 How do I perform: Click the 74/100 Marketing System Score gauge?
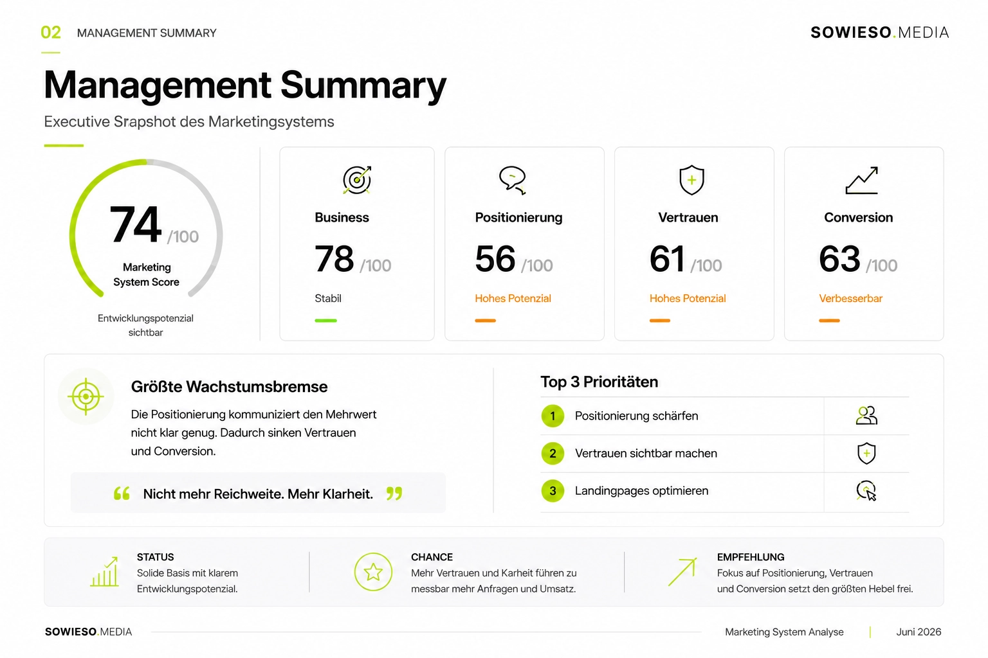tap(146, 230)
